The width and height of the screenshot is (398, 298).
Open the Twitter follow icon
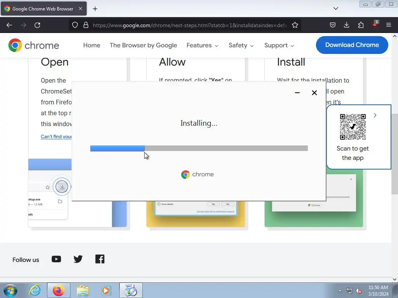click(x=78, y=259)
